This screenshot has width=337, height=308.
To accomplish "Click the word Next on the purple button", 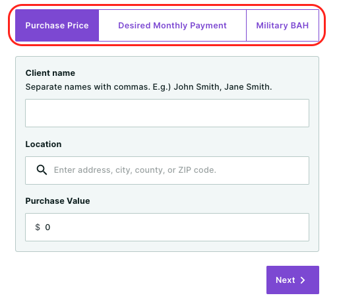I will tap(286, 280).
